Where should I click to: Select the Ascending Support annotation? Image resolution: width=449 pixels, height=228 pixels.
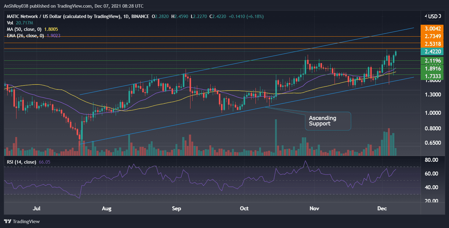coord(328,121)
